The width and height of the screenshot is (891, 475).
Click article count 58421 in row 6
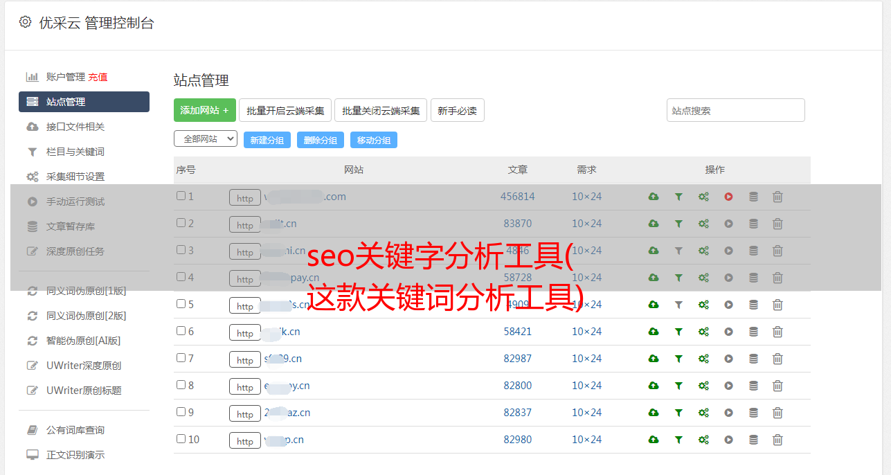click(x=518, y=332)
